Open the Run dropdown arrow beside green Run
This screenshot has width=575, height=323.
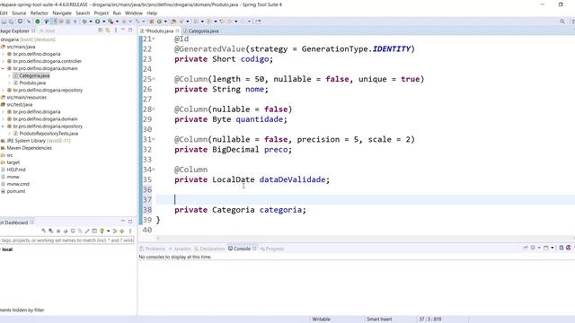(x=104, y=22)
